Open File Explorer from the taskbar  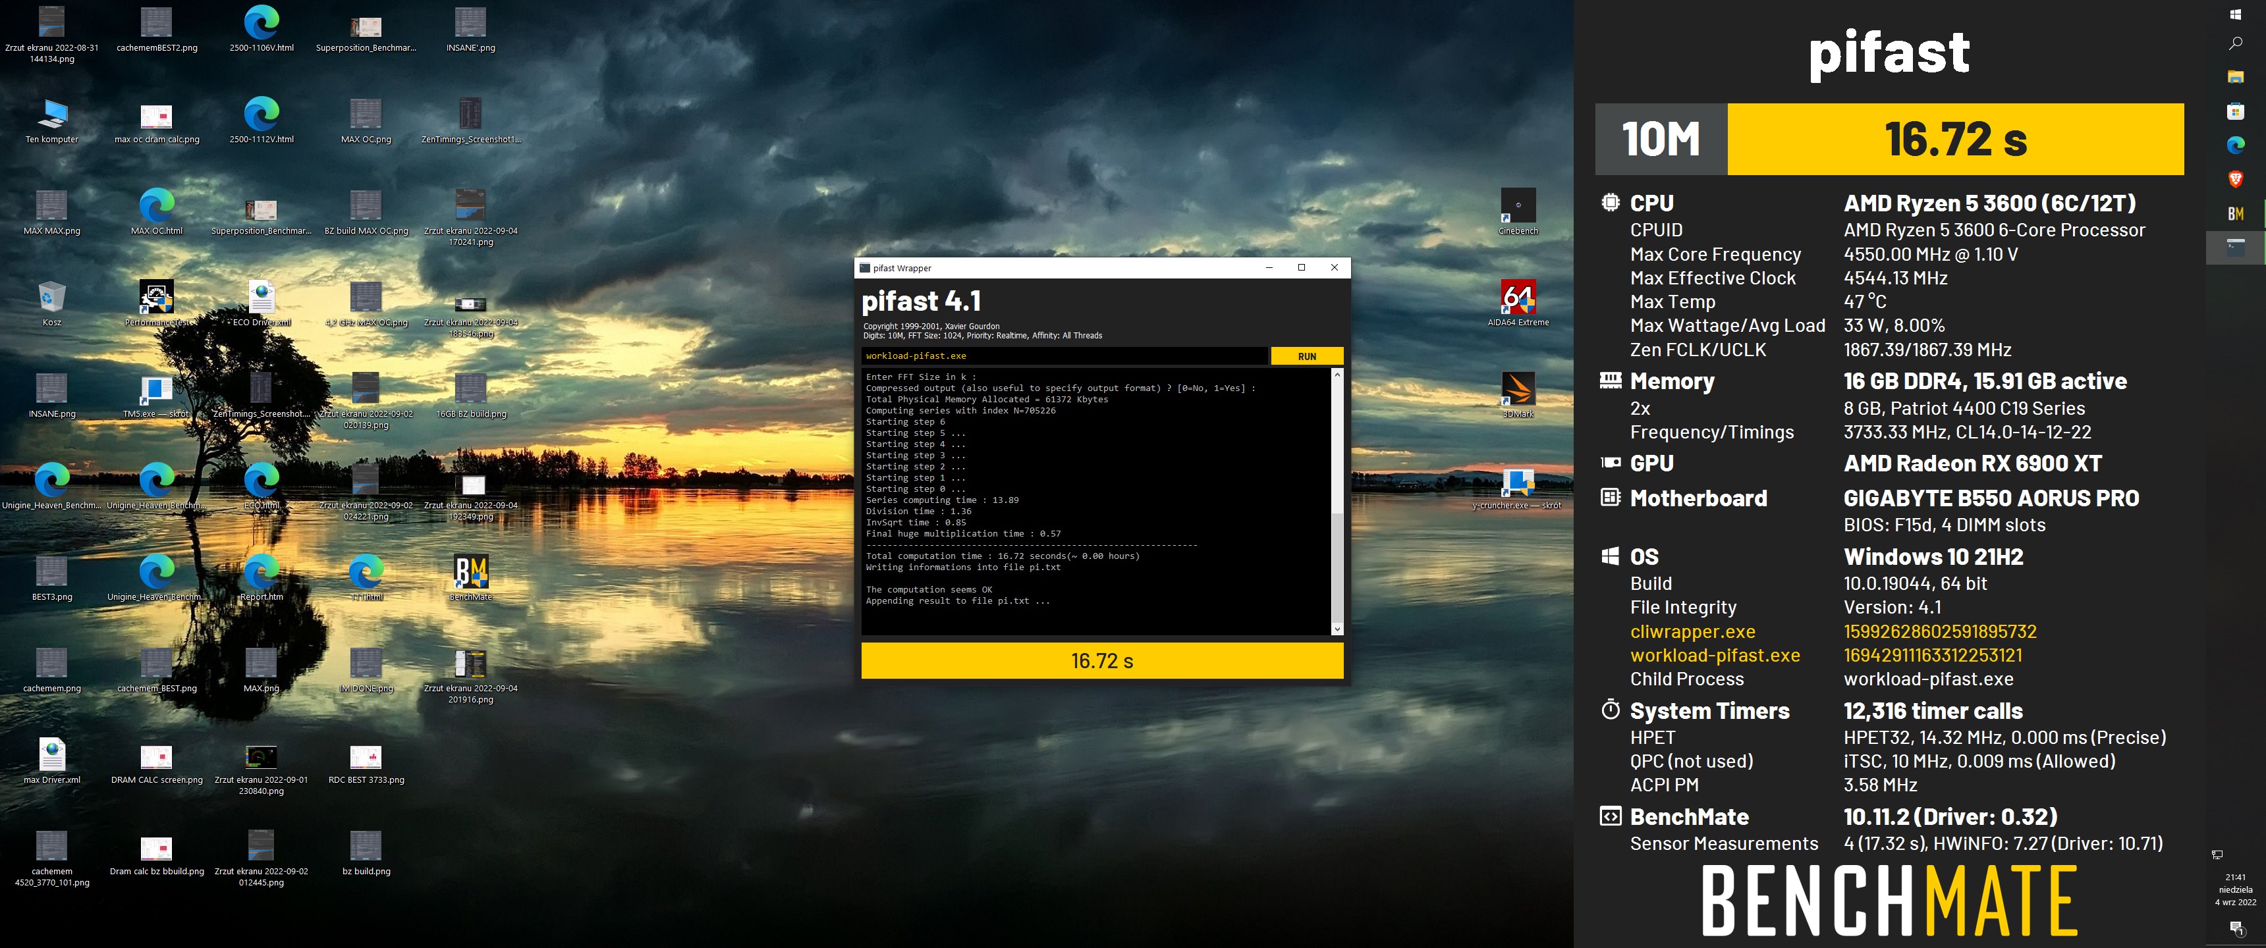click(2235, 78)
